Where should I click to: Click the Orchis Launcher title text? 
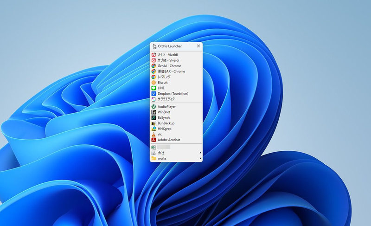(170, 46)
